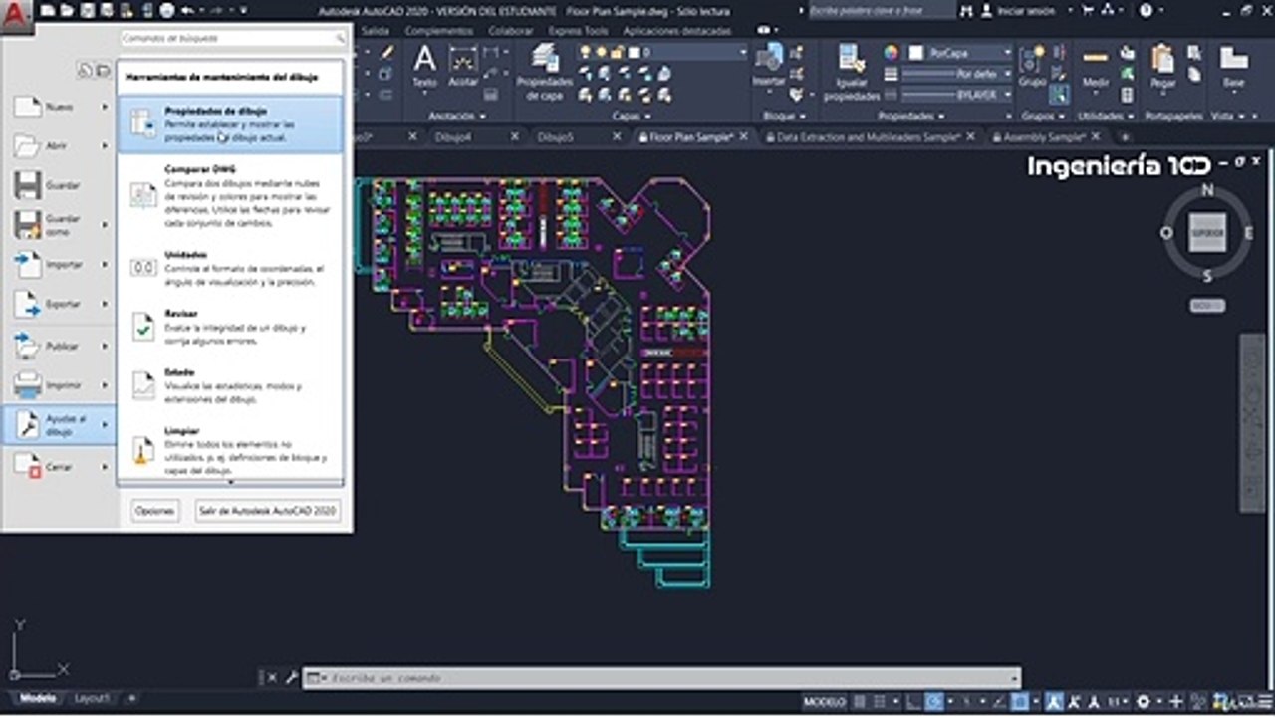Switch to the Colaborar ribbon tab
Screen dimensions: 1275x717
(510, 31)
